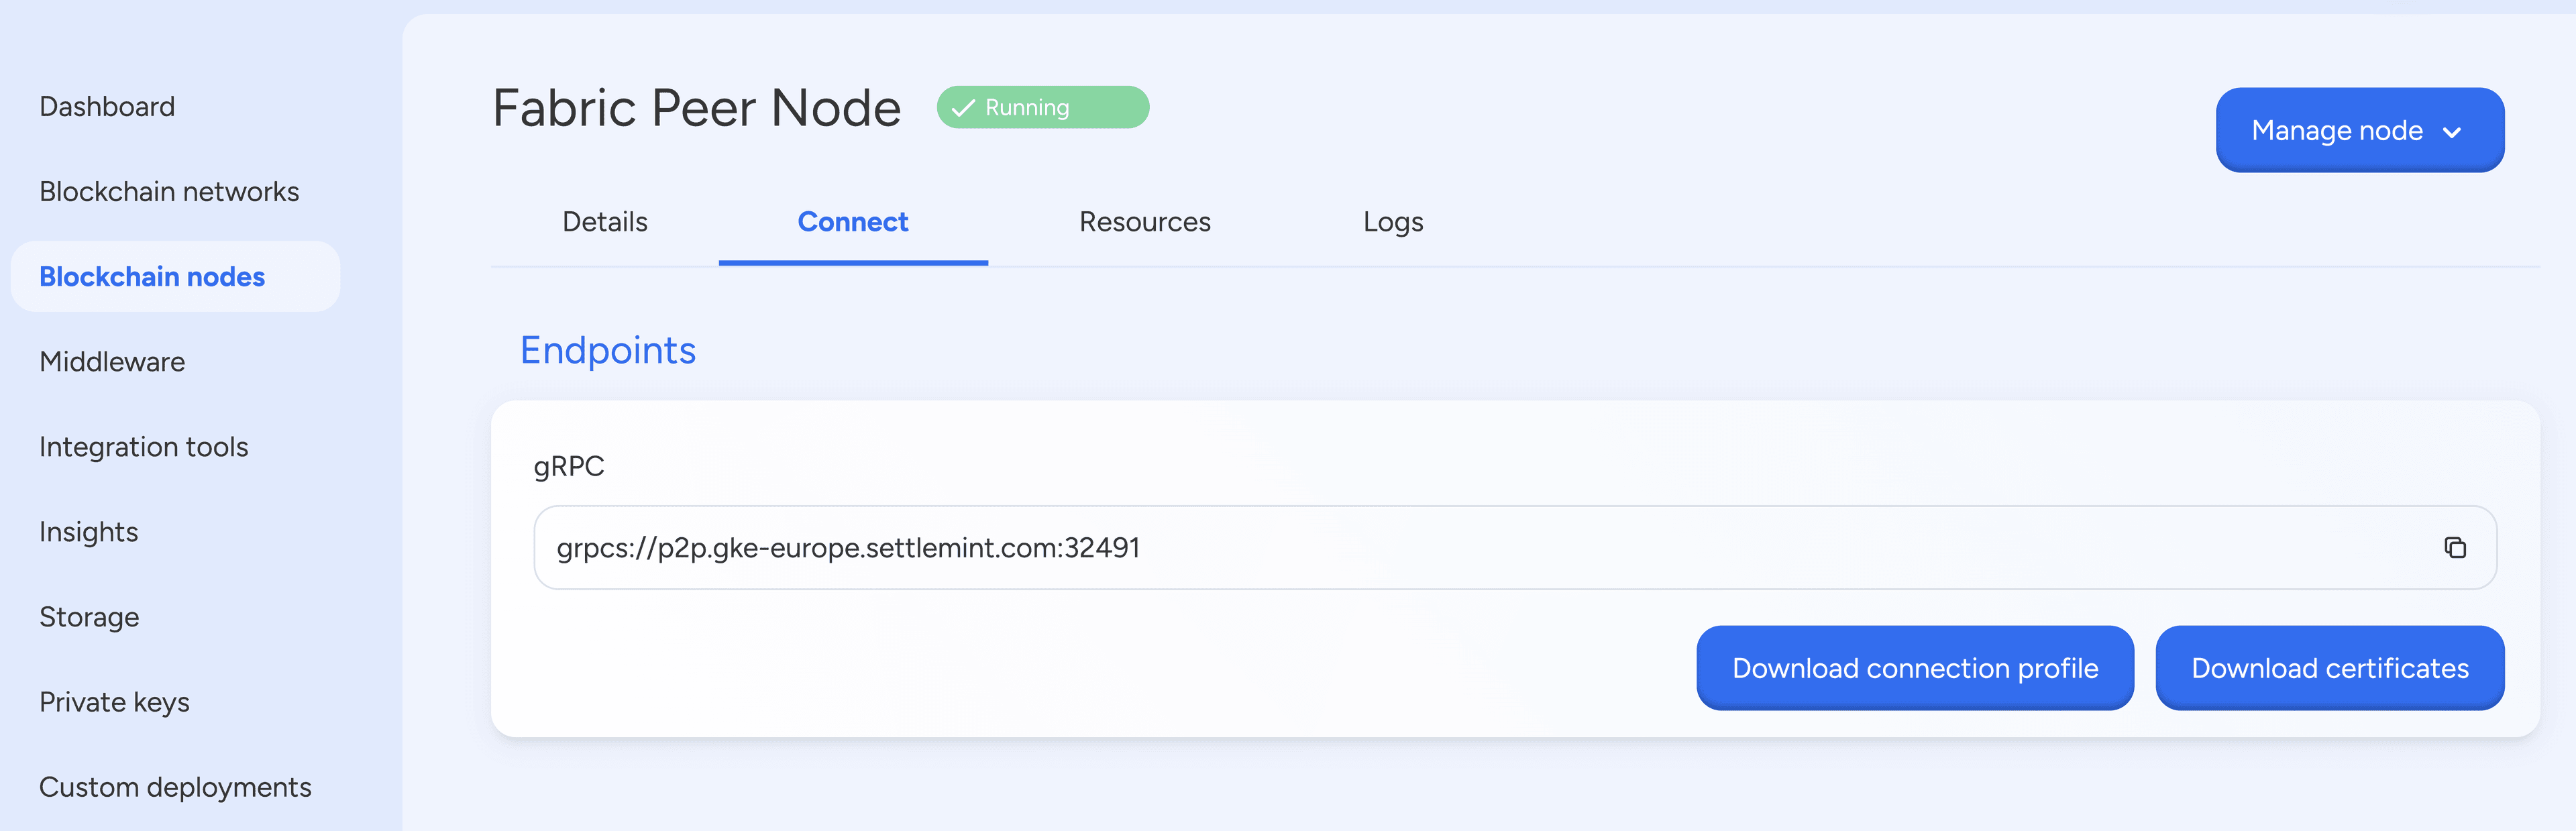Click the Fabric Peer Node title

(697, 107)
